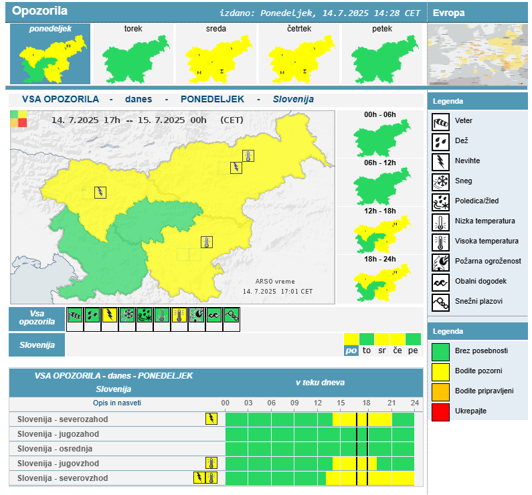The image size is (532, 495).
Task: Open the Evropa map link
Action: coord(476,54)
